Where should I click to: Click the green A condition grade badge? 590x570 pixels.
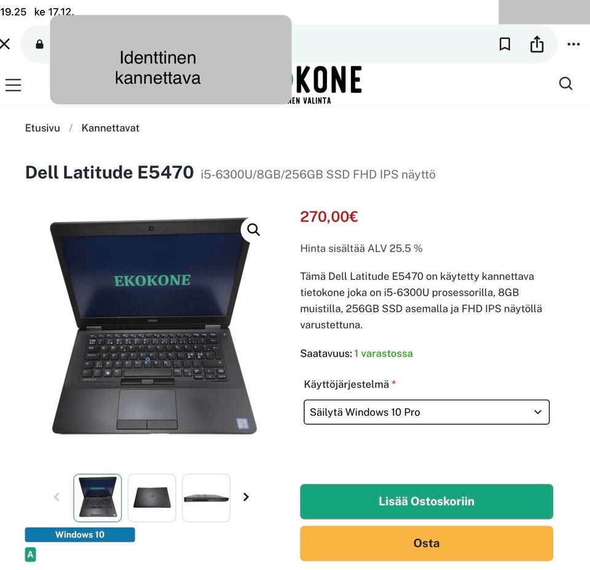click(31, 554)
